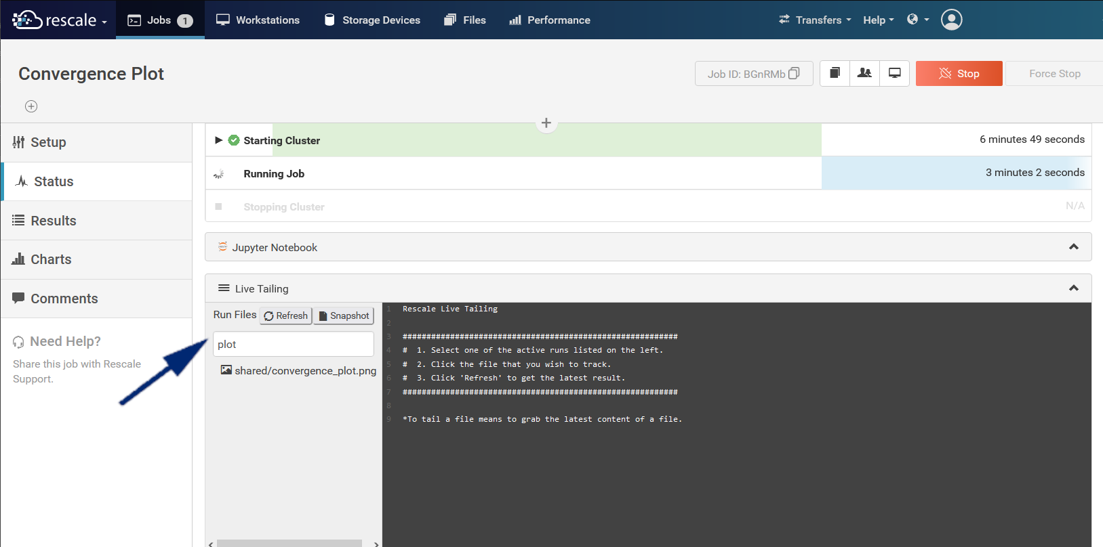Click the share job people icon
This screenshot has width=1103, height=547.
tap(864, 73)
